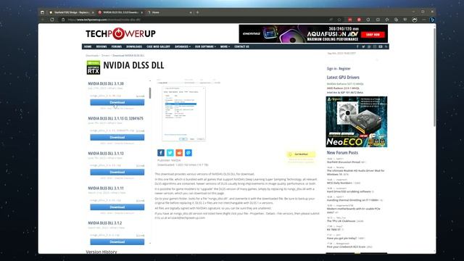This screenshot has height=261, width=464.
Task: Click download list scrollbar thumb
Action: 150,94
